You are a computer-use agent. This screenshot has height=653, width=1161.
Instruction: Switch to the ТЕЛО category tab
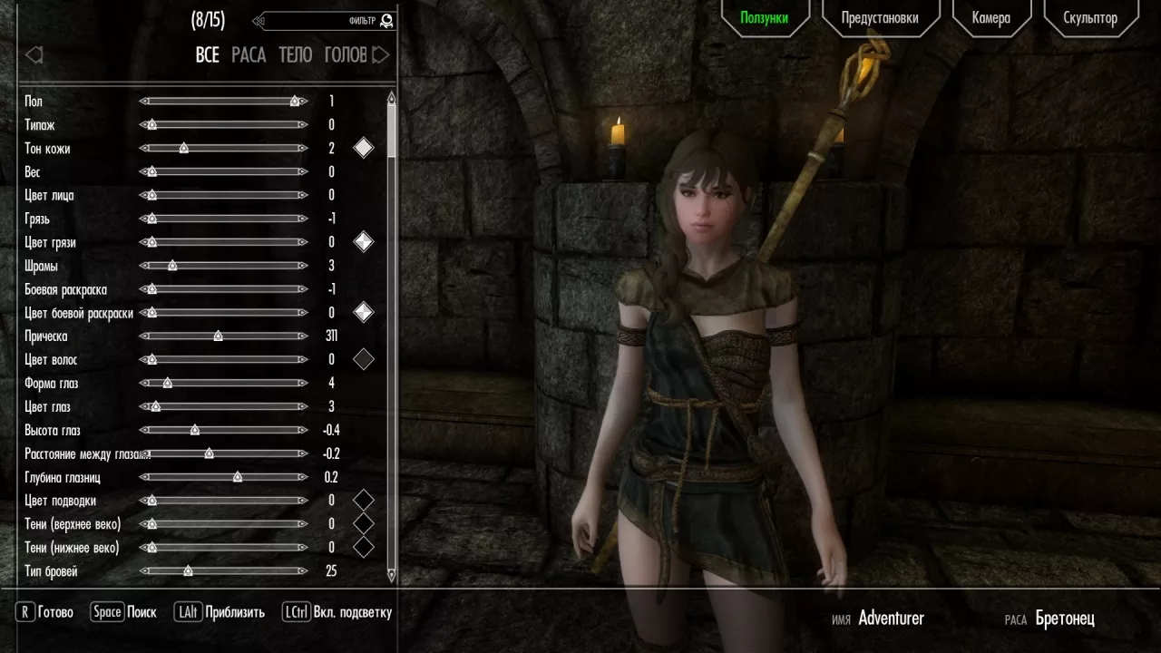[x=295, y=55]
